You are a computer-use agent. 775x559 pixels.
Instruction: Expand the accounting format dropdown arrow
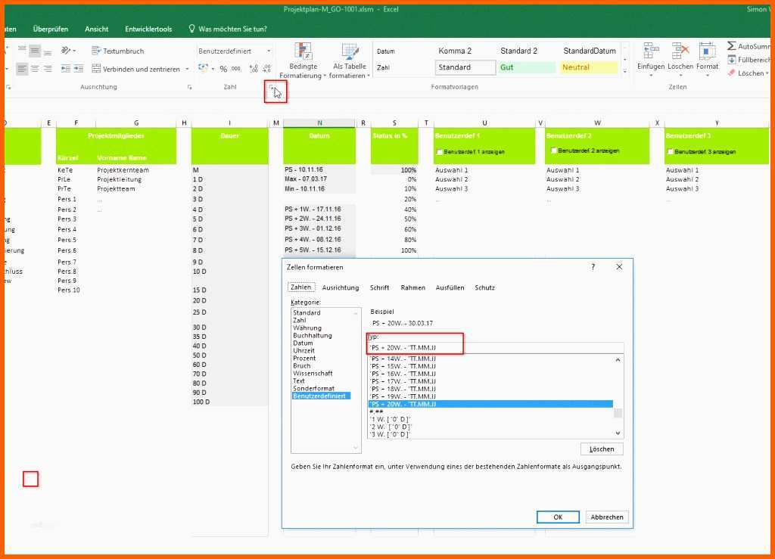[213, 69]
